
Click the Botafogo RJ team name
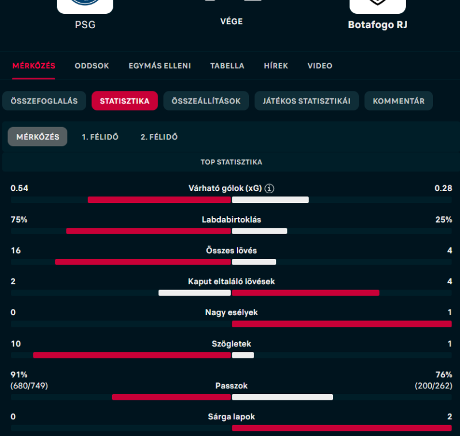point(378,25)
